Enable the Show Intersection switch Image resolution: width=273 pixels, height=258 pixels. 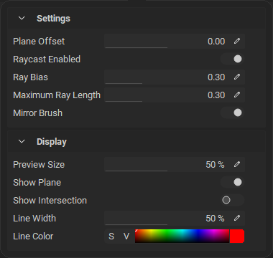(x=232, y=200)
